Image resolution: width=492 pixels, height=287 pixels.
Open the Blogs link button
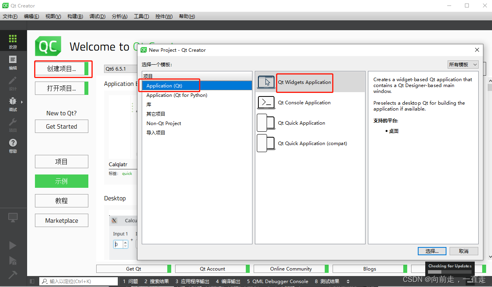(369, 269)
